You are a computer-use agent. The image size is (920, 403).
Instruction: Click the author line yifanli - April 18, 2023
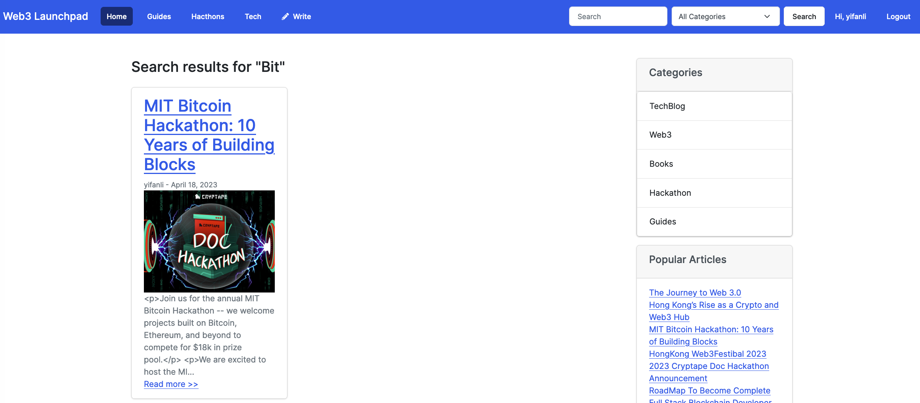click(181, 185)
